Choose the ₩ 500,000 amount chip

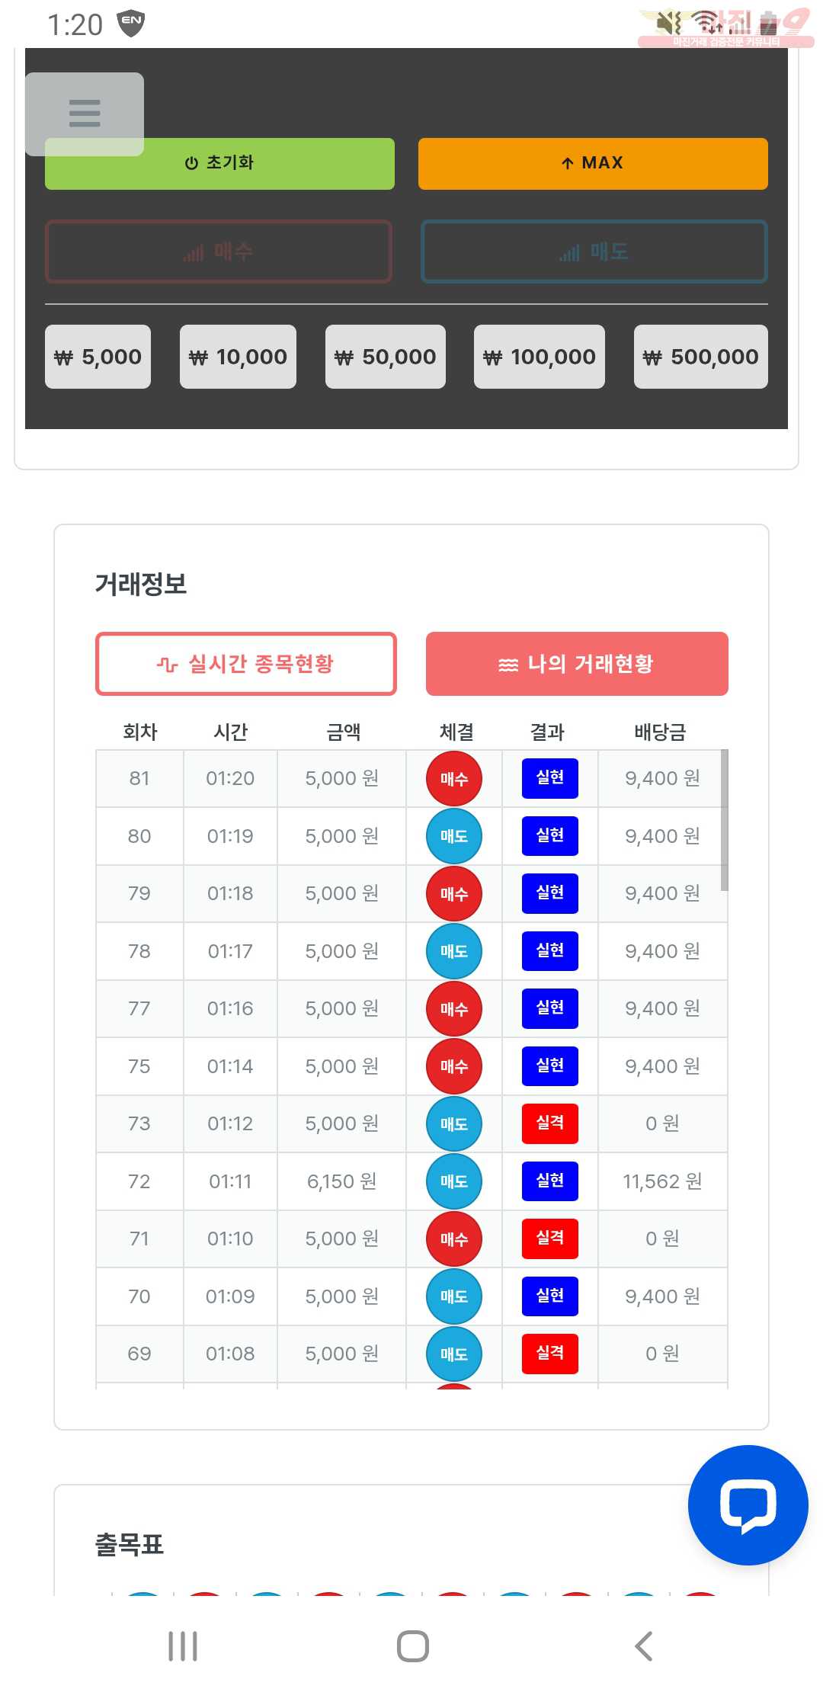[x=700, y=357]
